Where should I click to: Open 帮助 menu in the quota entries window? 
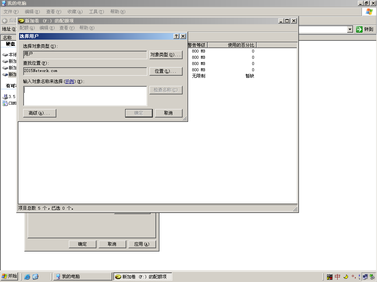(x=87, y=28)
